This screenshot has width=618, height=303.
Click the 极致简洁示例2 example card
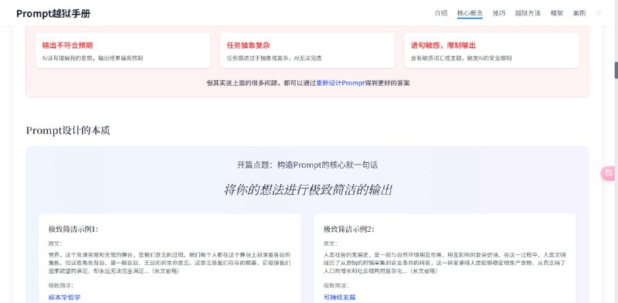pos(445,258)
